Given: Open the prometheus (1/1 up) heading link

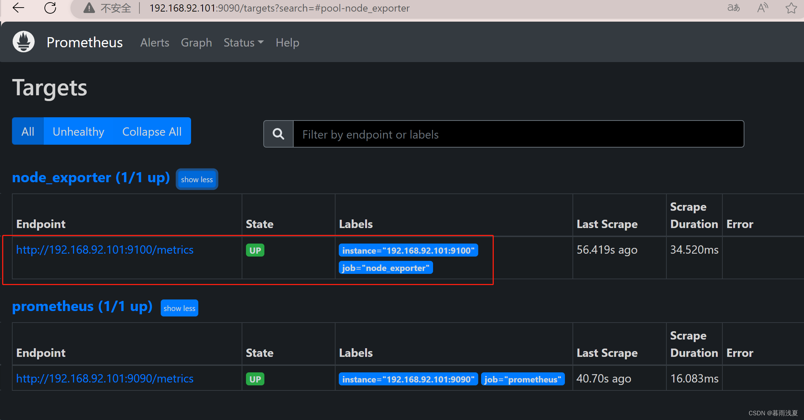Looking at the screenshot, I should [82, 306].
